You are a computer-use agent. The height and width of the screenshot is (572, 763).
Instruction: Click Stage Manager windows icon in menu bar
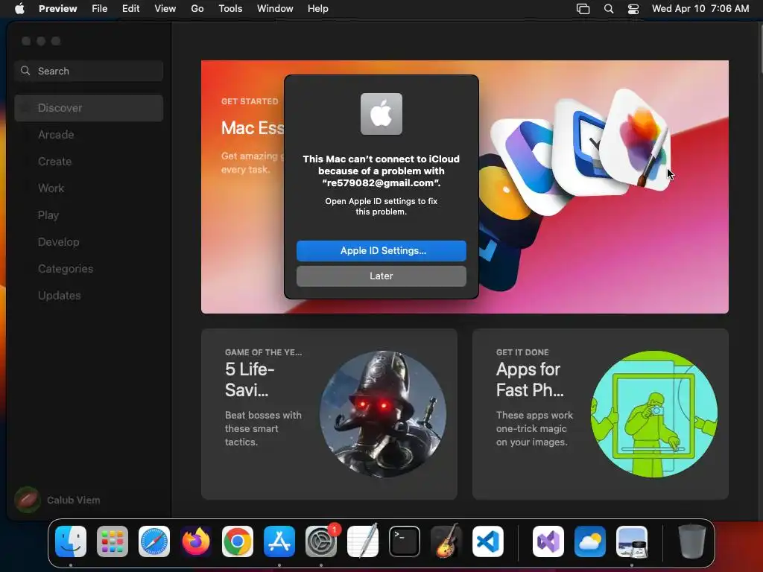(583, 8)
